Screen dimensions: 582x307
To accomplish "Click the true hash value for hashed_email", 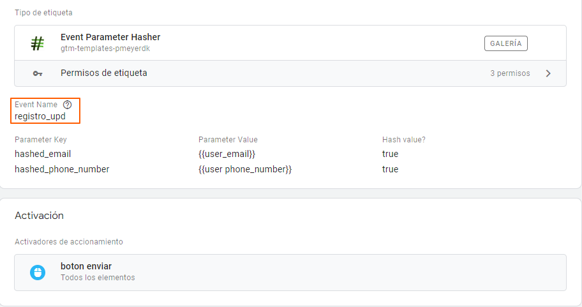I will 390,154.
